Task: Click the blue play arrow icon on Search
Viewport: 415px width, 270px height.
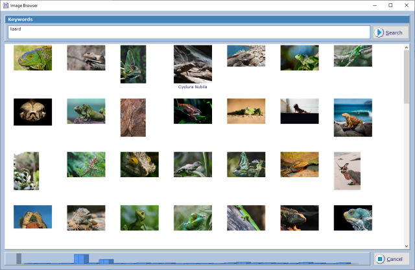Action: click(379, 32)
